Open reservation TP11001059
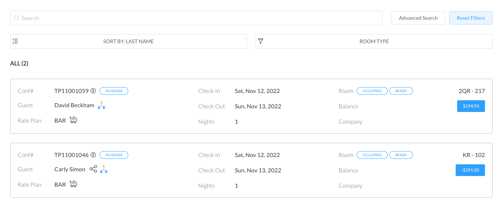Viewport: 500px width, 202px height. click(x=71, y=91)
